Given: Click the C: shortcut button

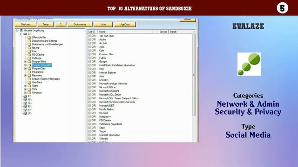Looking at the screenshot, I should tap(61, 25).
